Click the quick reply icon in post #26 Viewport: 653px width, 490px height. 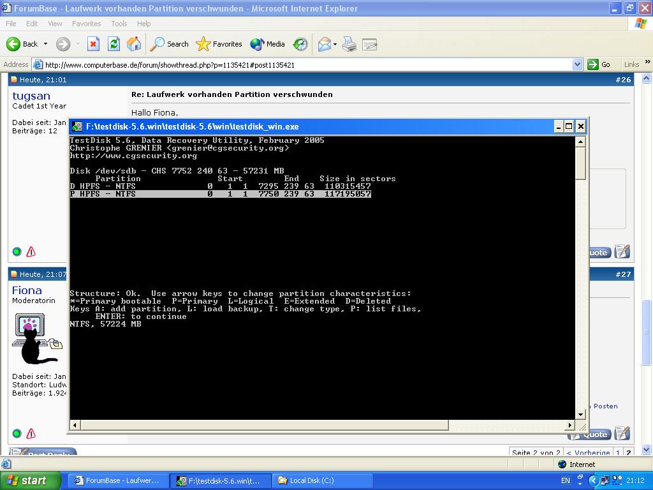click(x=622, y=251)
